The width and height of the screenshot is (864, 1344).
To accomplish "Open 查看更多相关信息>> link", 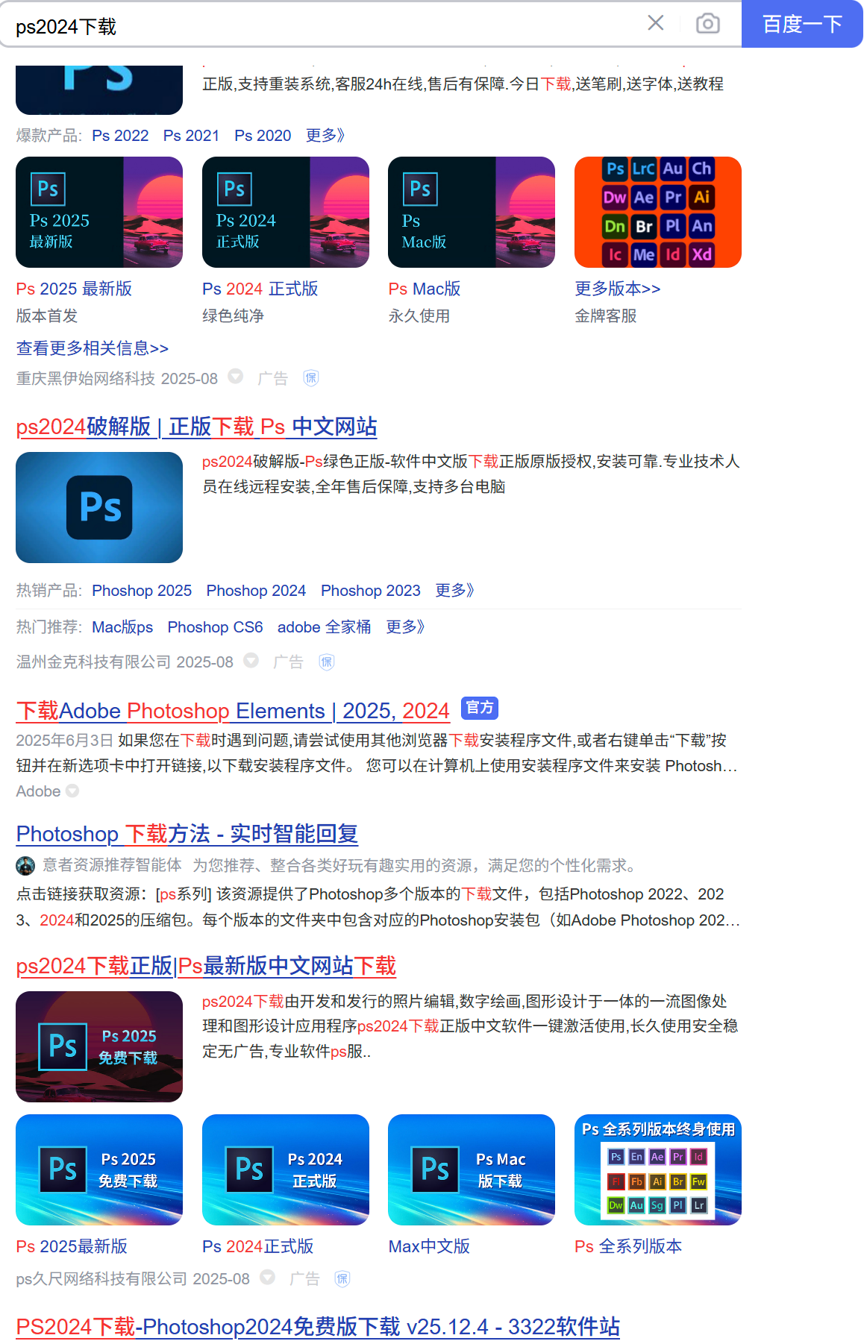I will click(93, 348).
